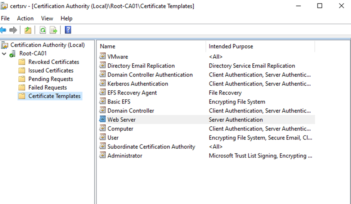The width and height of the screenshot is (351, 204).
Task: Click the blue Help toolbar icon
Action: pyautogui.click(x=68, y=30)
